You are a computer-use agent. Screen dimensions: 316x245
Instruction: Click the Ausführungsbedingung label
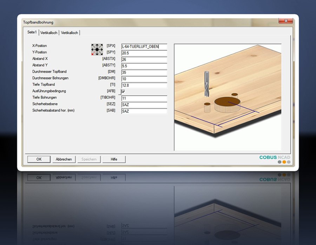pyautogui.click(x=49, y=91)
